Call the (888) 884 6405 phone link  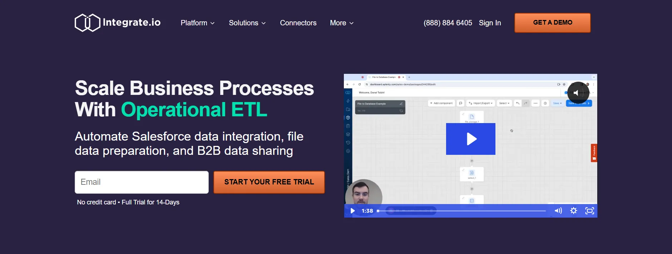448,23
